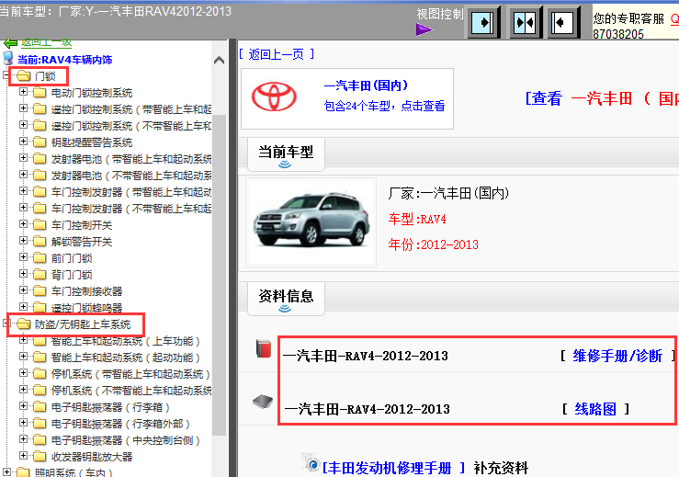Click the Toyota logo image

tap(274, 97)
